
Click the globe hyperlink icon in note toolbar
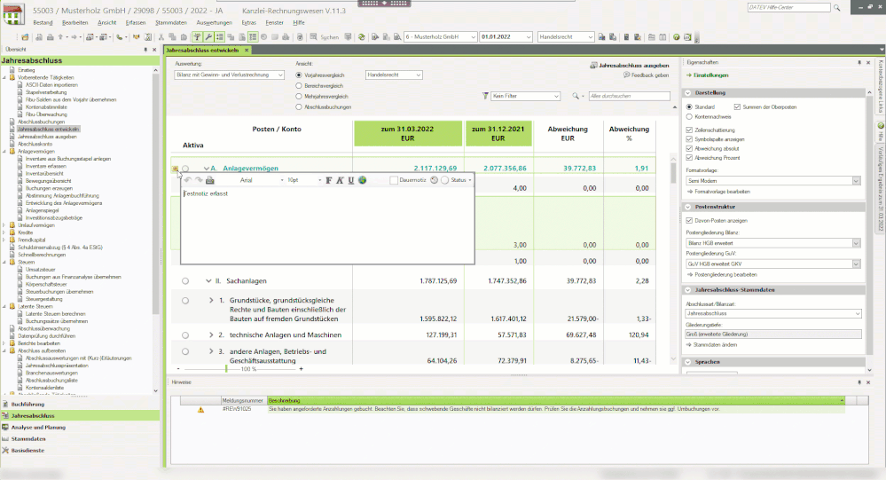click(x=362, y=180)
